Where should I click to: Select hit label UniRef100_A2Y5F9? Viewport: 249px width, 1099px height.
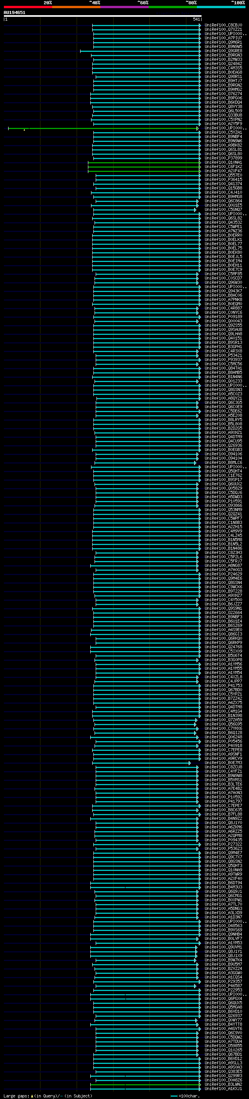(223, 124)
